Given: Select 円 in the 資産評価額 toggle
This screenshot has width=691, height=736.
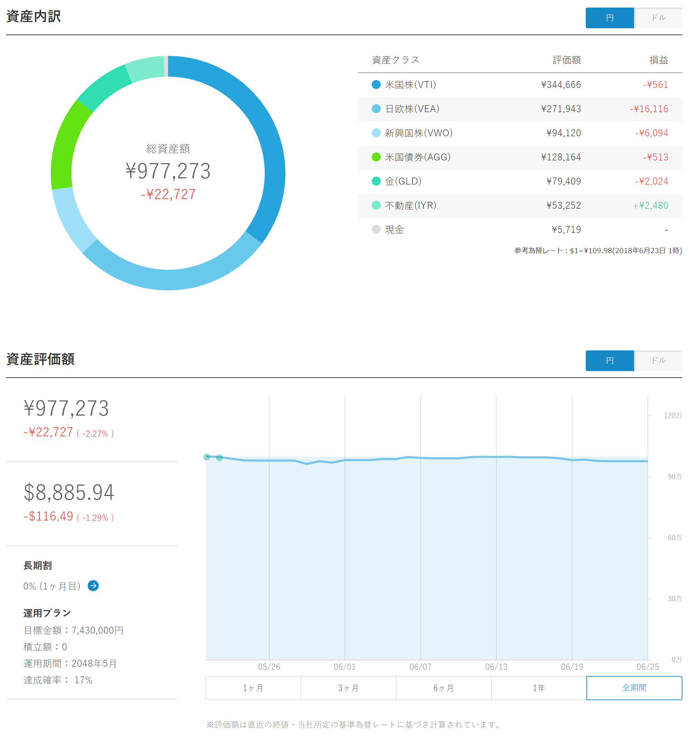Looking at the screenshot, I should (x=610, y=361).
